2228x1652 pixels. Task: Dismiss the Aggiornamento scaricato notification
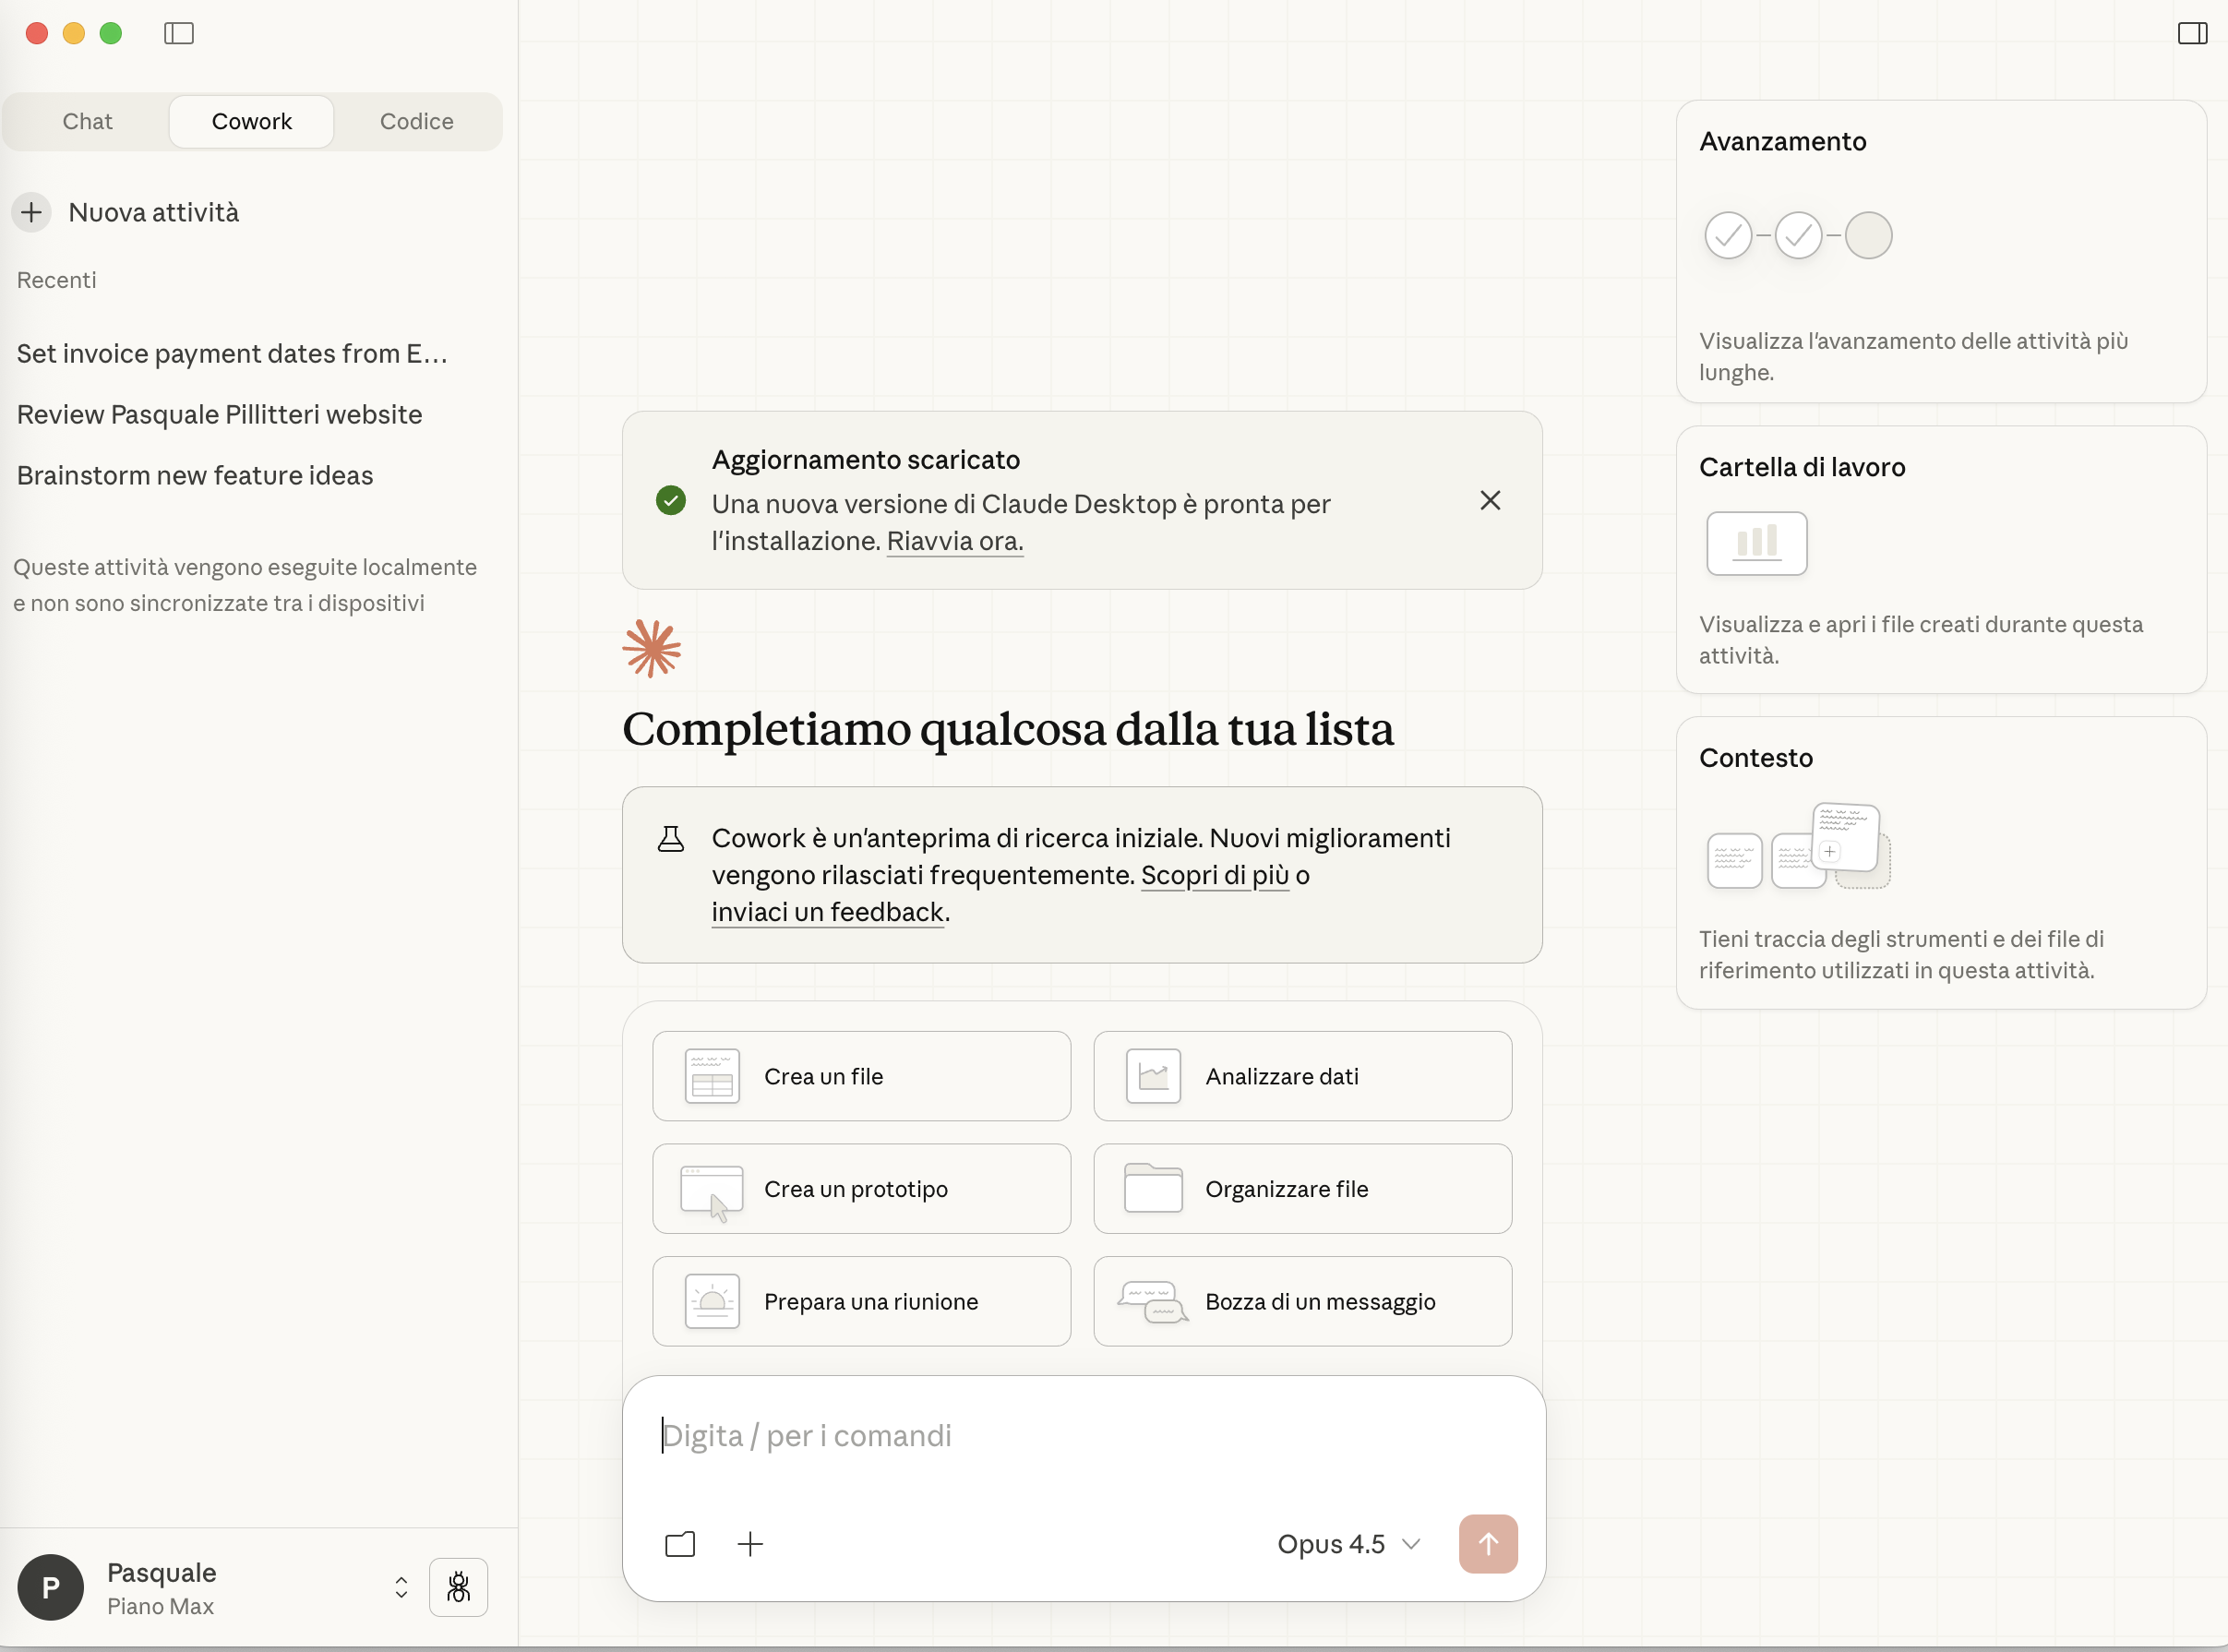click(1490, 500)
